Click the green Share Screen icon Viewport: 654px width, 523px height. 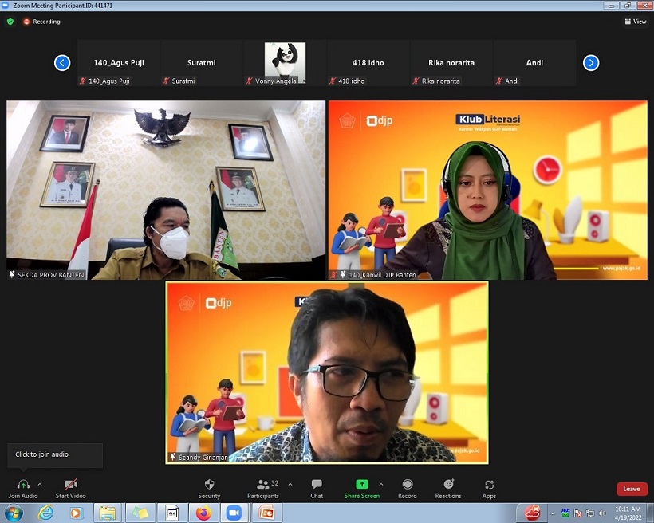click(361, 485)
